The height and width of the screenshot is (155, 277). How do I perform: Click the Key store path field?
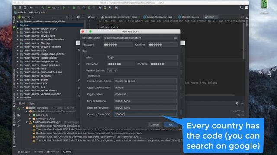click(140, 38)
